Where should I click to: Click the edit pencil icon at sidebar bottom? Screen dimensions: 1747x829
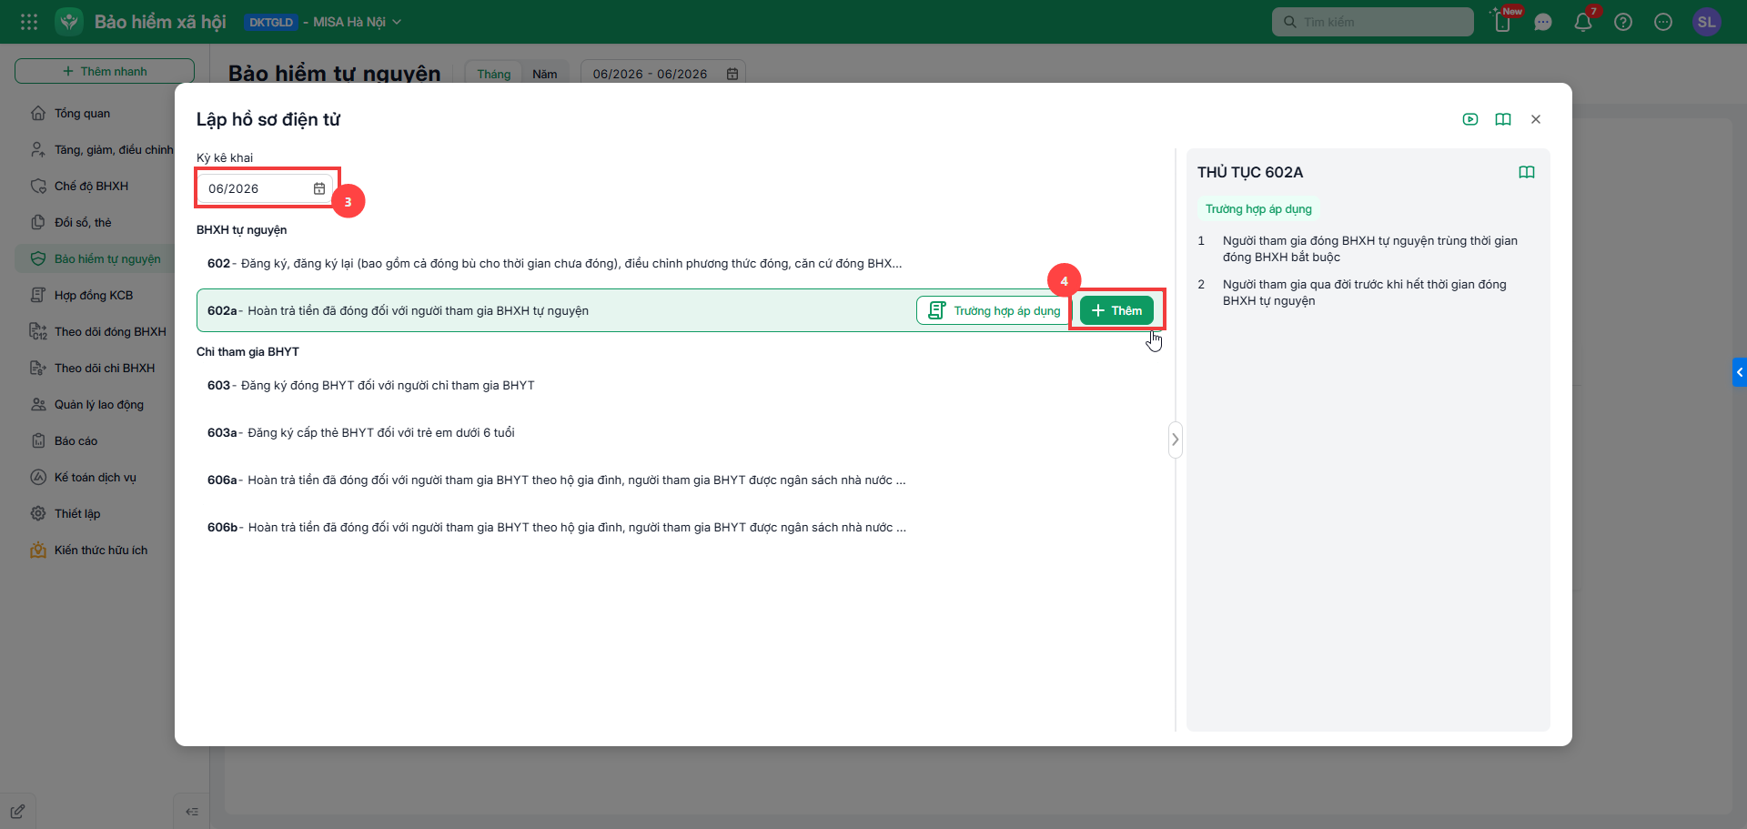click(17, 811)
